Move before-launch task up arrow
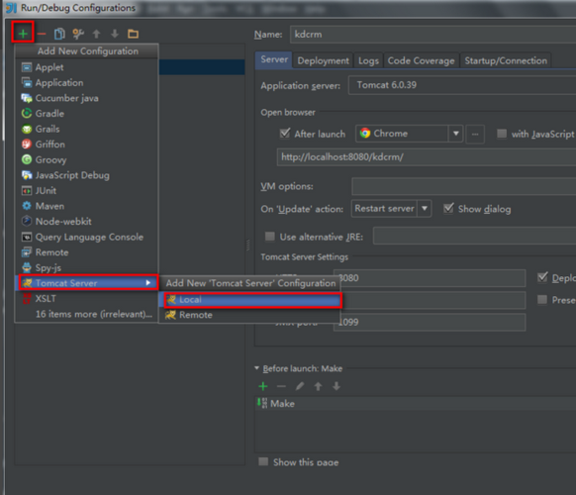The height and width of the screenshot is (495, 576). (x=318, y=386)
